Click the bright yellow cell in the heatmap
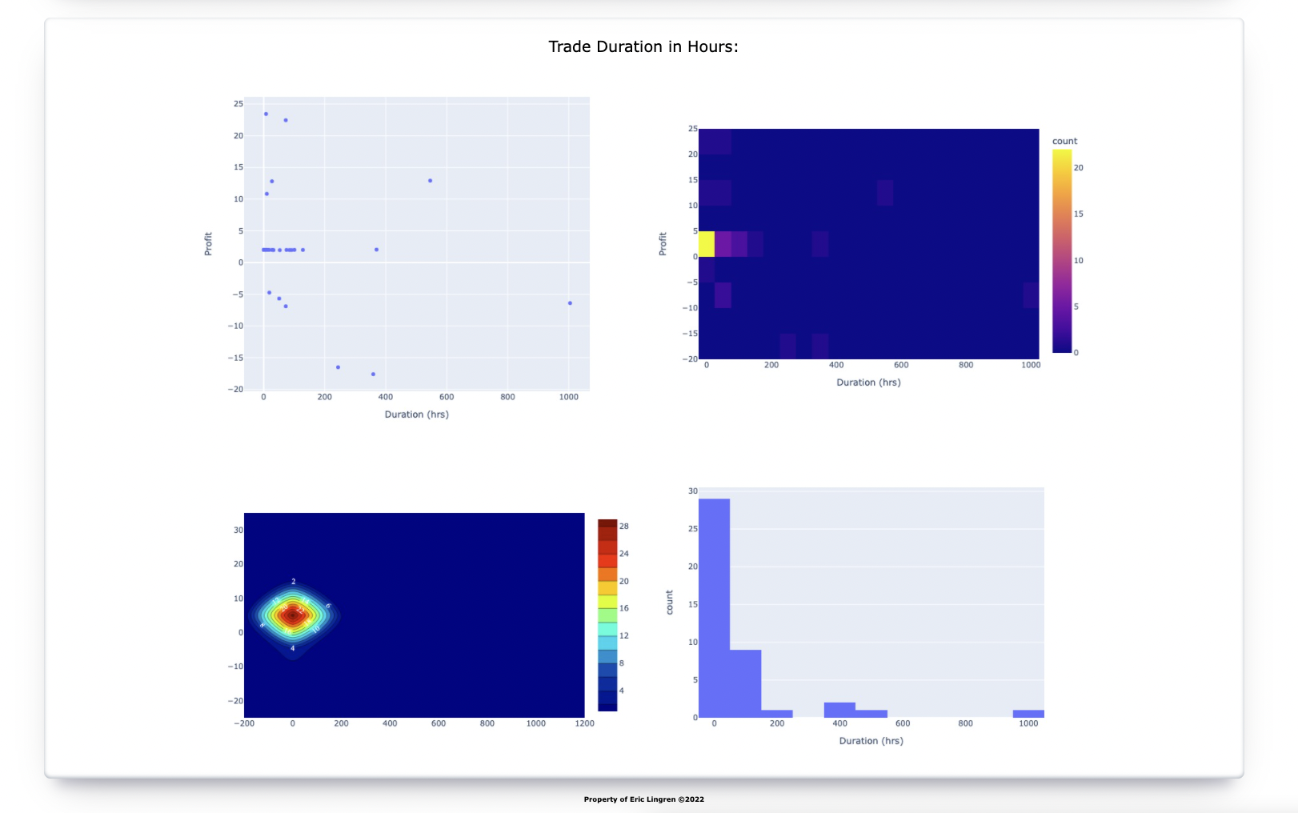This screenshot has width=1298, height=813. click(x=706, y=242)
